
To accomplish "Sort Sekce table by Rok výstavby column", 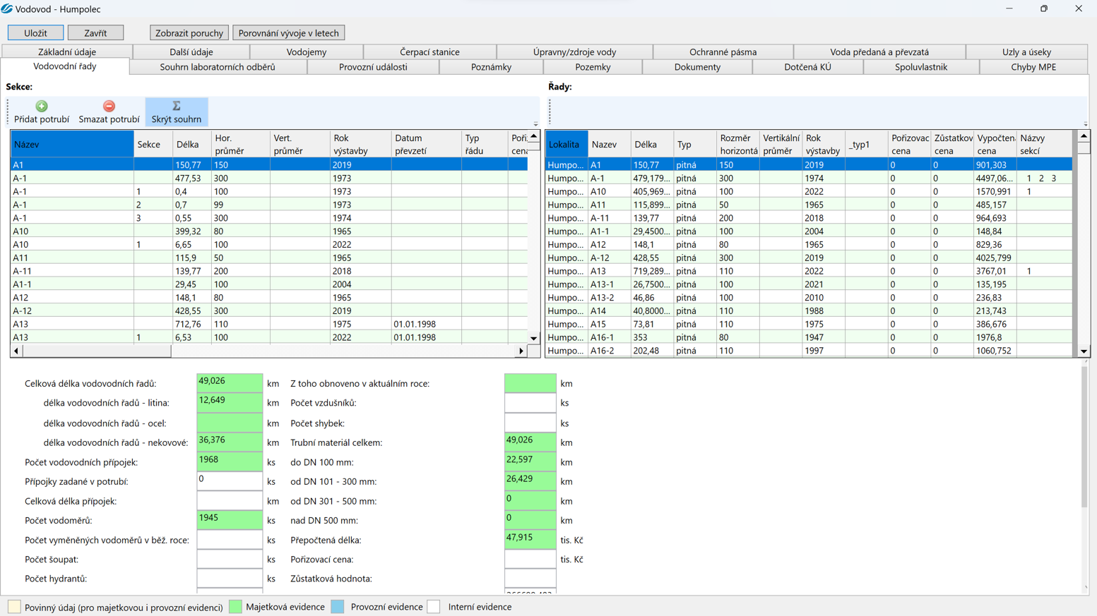I will tap(360, 144).
